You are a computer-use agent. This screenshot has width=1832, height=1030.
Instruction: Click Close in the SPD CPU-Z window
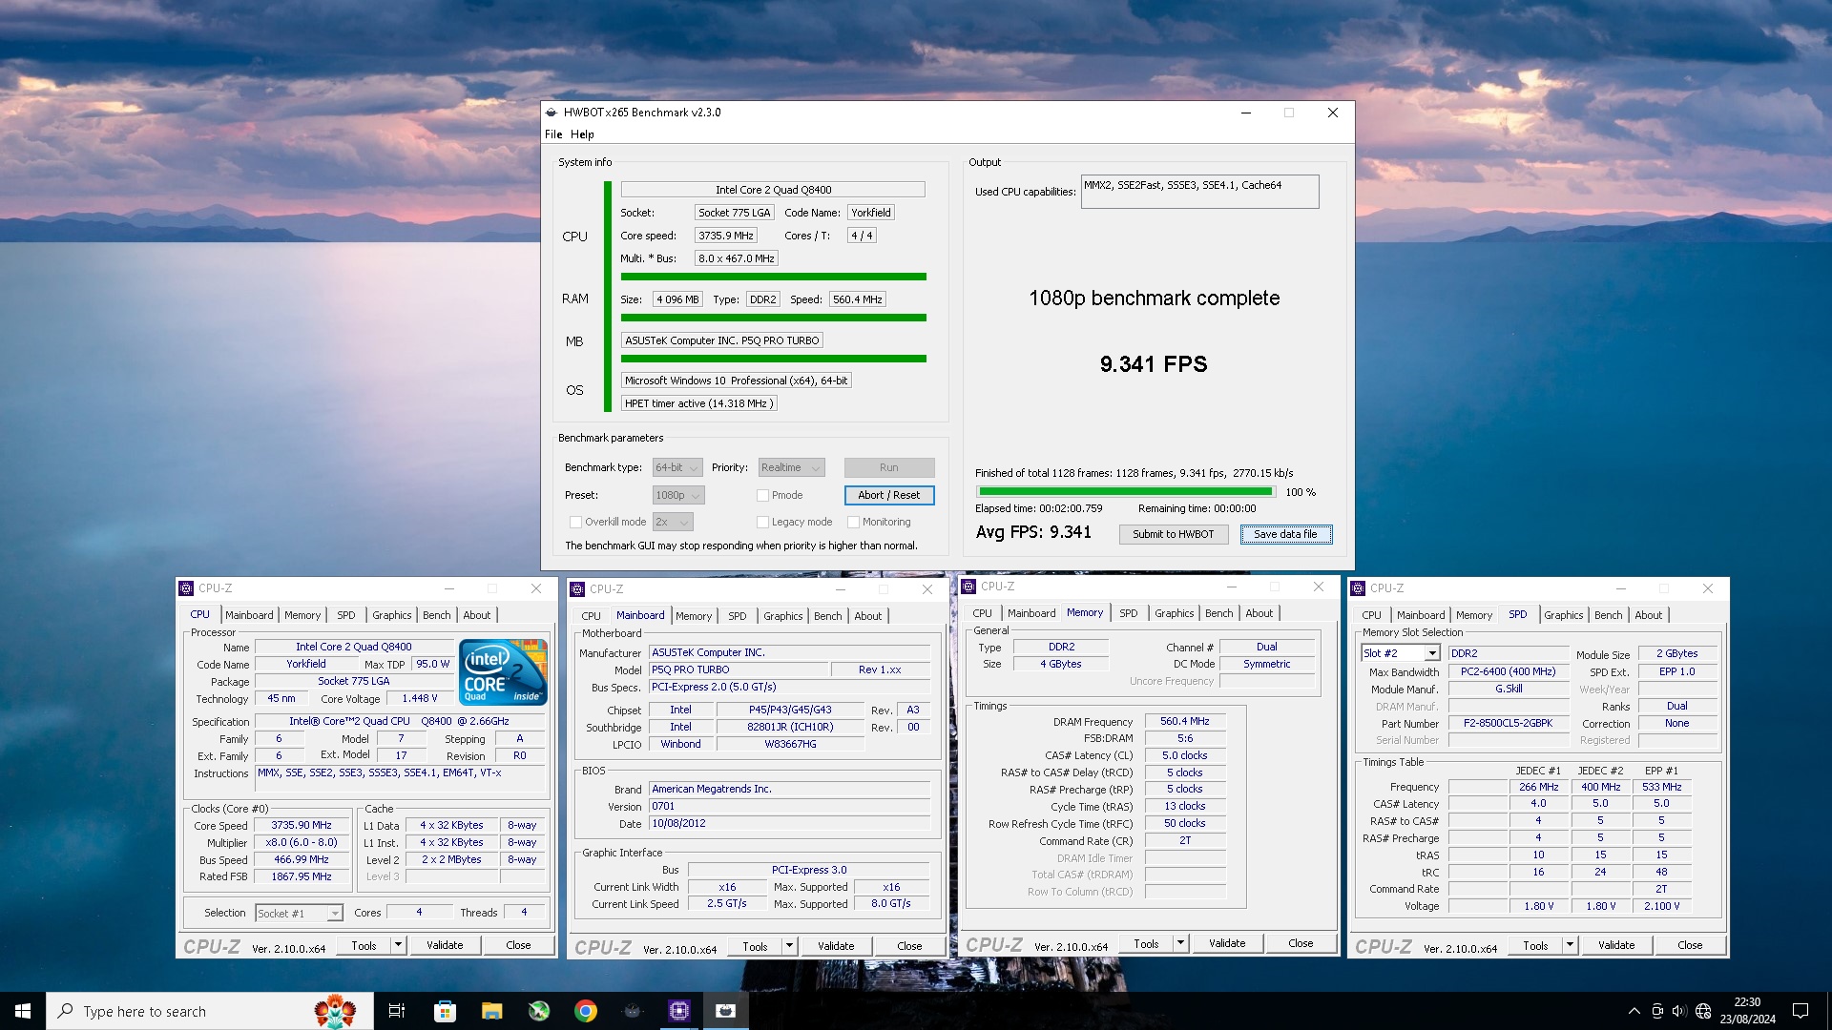1690,945
